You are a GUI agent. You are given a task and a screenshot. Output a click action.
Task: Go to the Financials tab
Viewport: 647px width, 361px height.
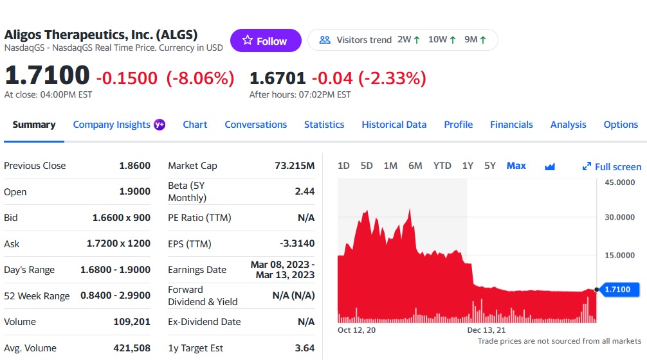click(511, 125)
